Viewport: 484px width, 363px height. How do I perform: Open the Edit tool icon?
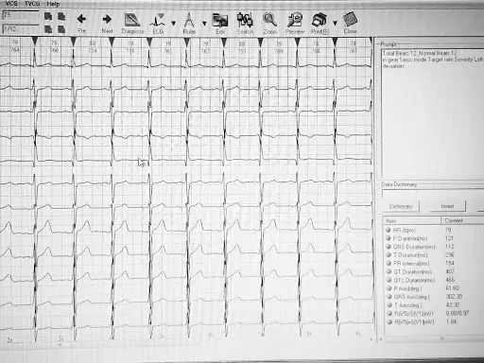220,23
